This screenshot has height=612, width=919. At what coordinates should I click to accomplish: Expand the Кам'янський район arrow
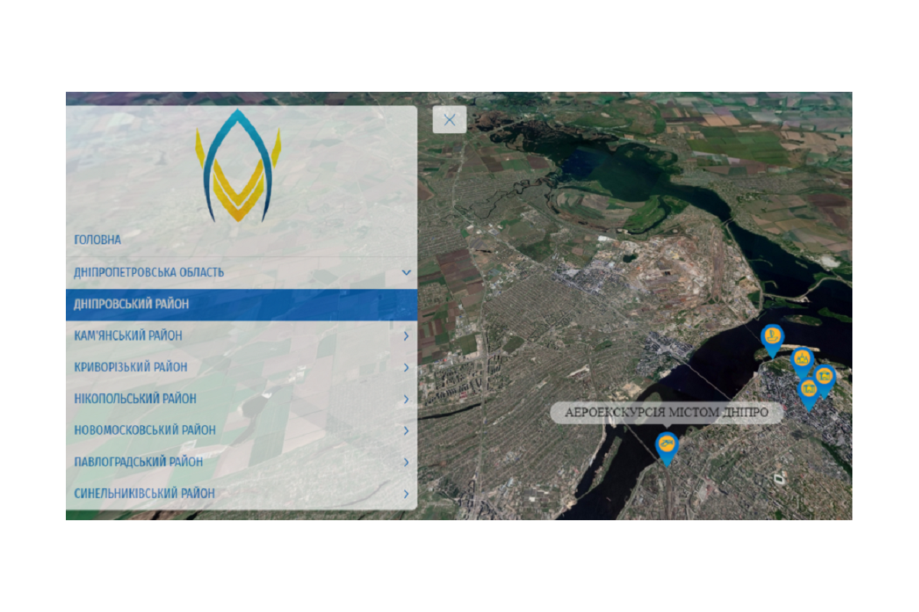click(x=406, y=336)
